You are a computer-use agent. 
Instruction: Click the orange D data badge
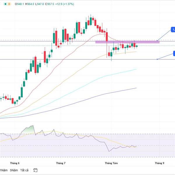tap(9, 4)
